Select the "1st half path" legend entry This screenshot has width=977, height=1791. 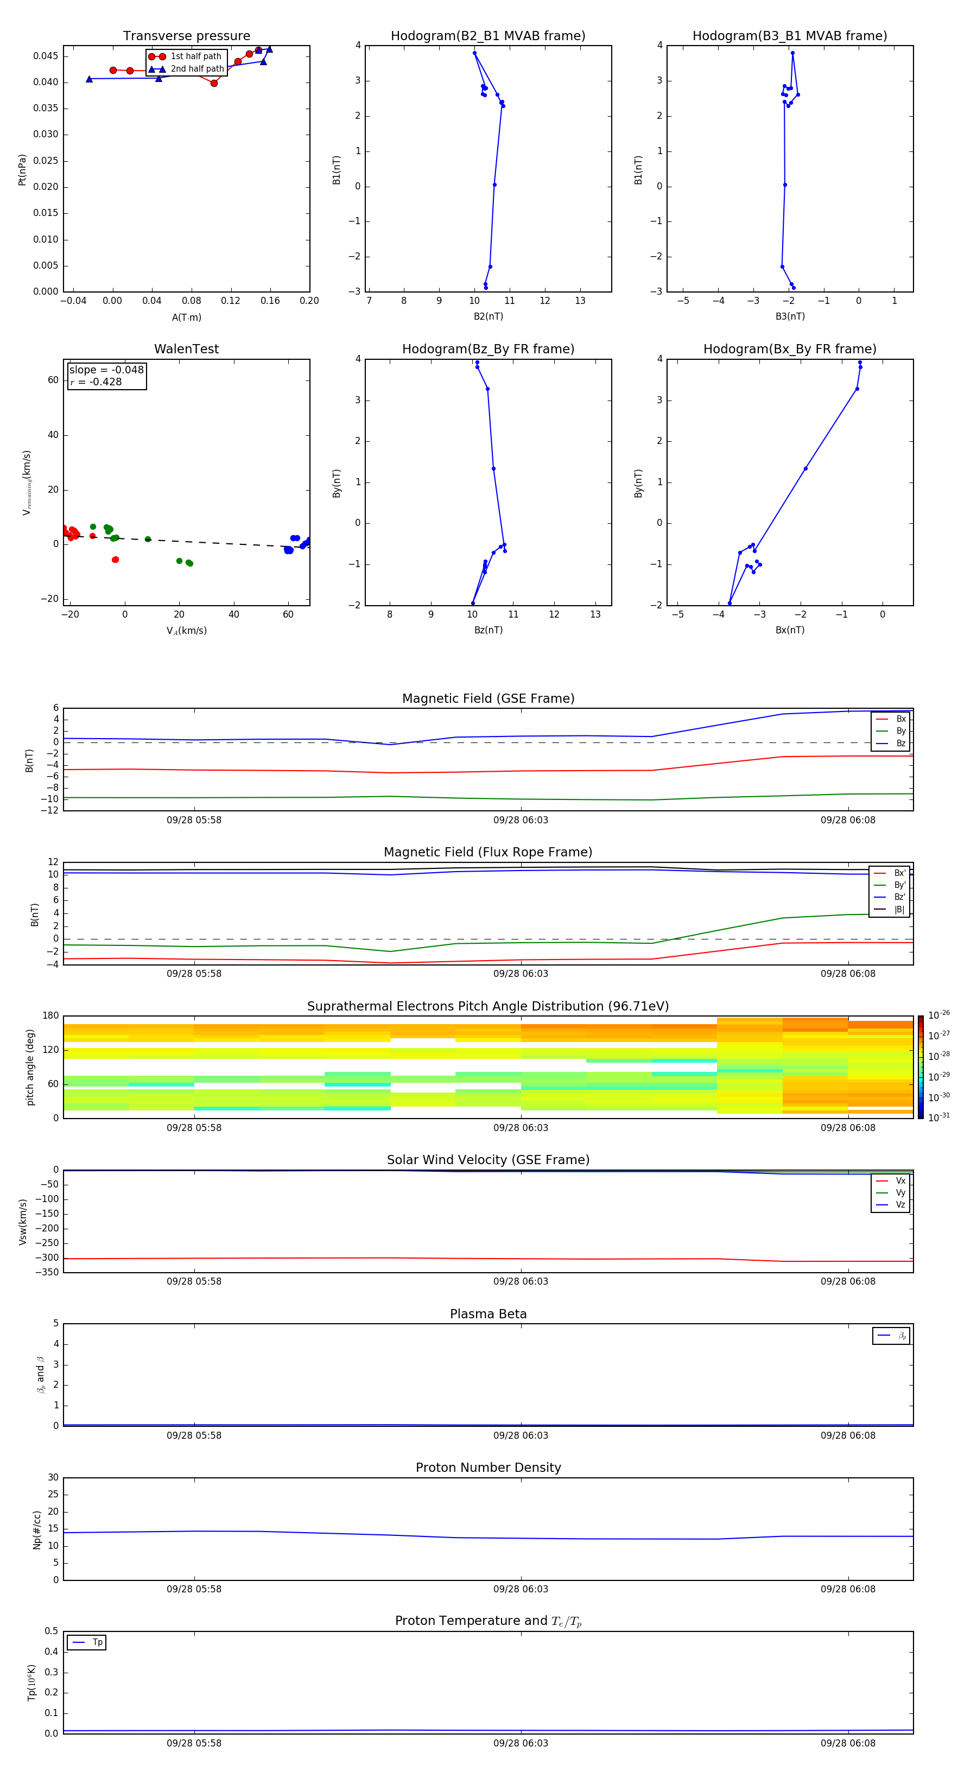pos(186,56)
